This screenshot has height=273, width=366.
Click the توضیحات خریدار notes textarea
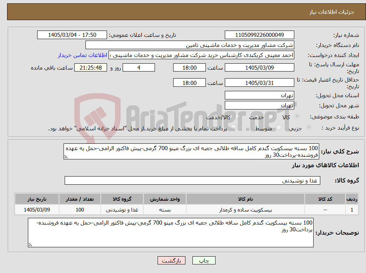[x=171, y=232]
